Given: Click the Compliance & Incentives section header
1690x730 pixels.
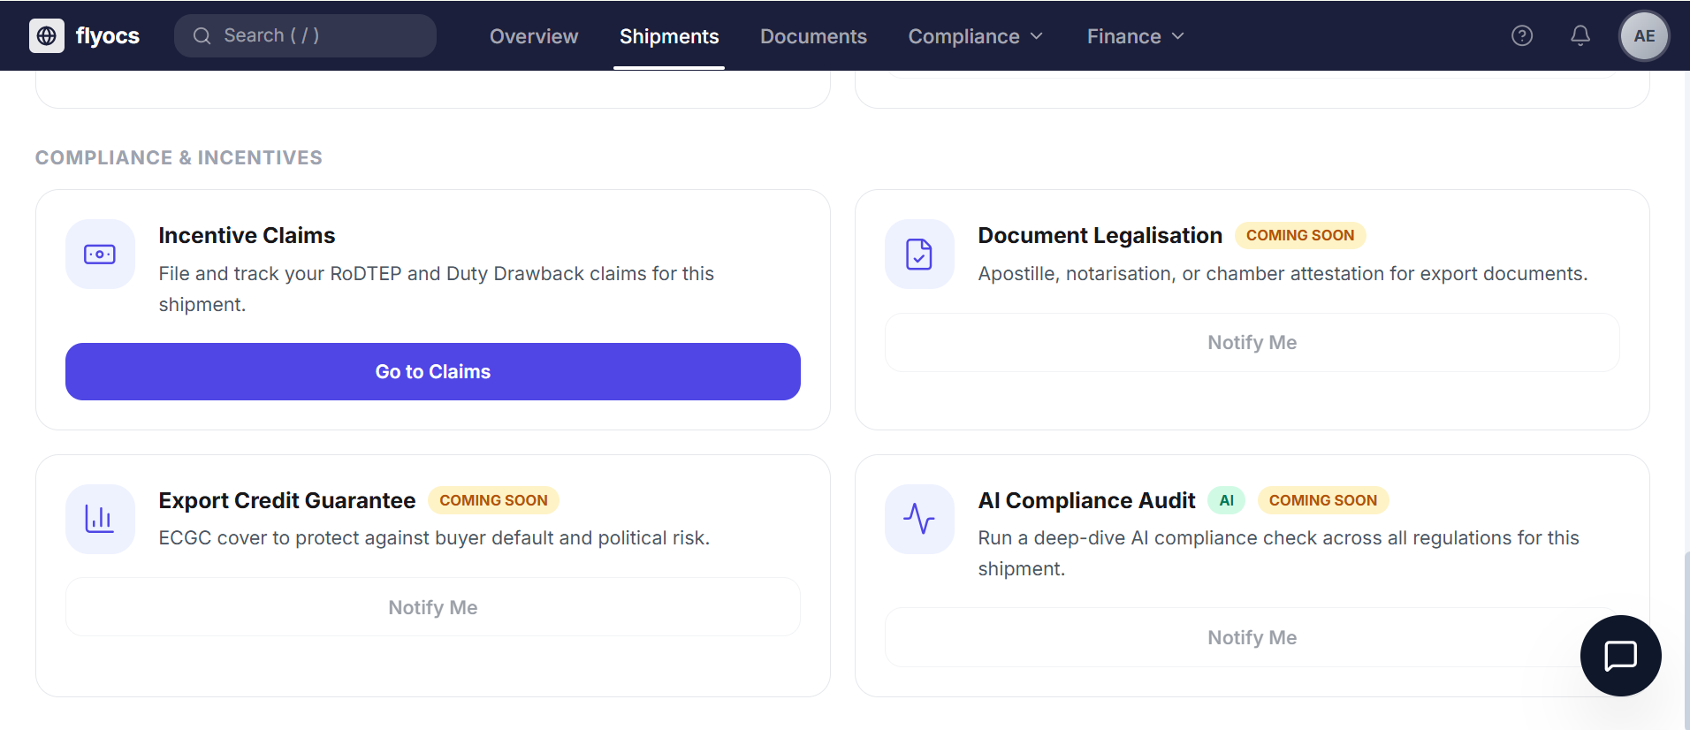Looking at the screenshot, I should tap(179, 157).
